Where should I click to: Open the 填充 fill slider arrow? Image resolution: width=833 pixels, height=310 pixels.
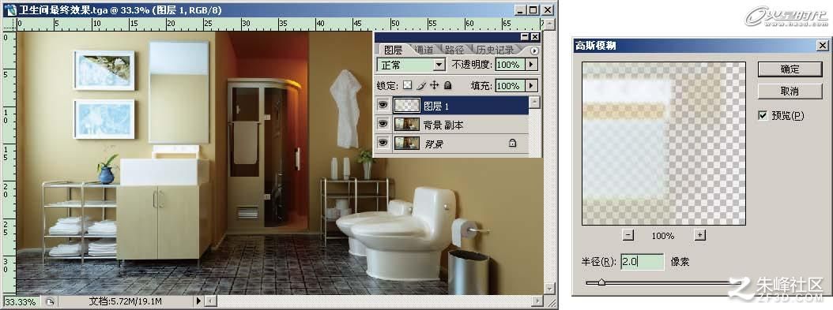pos(532,85)
